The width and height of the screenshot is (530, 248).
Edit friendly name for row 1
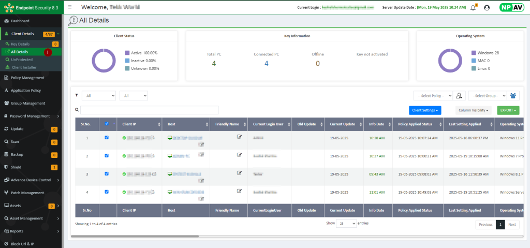pos(239,137)
